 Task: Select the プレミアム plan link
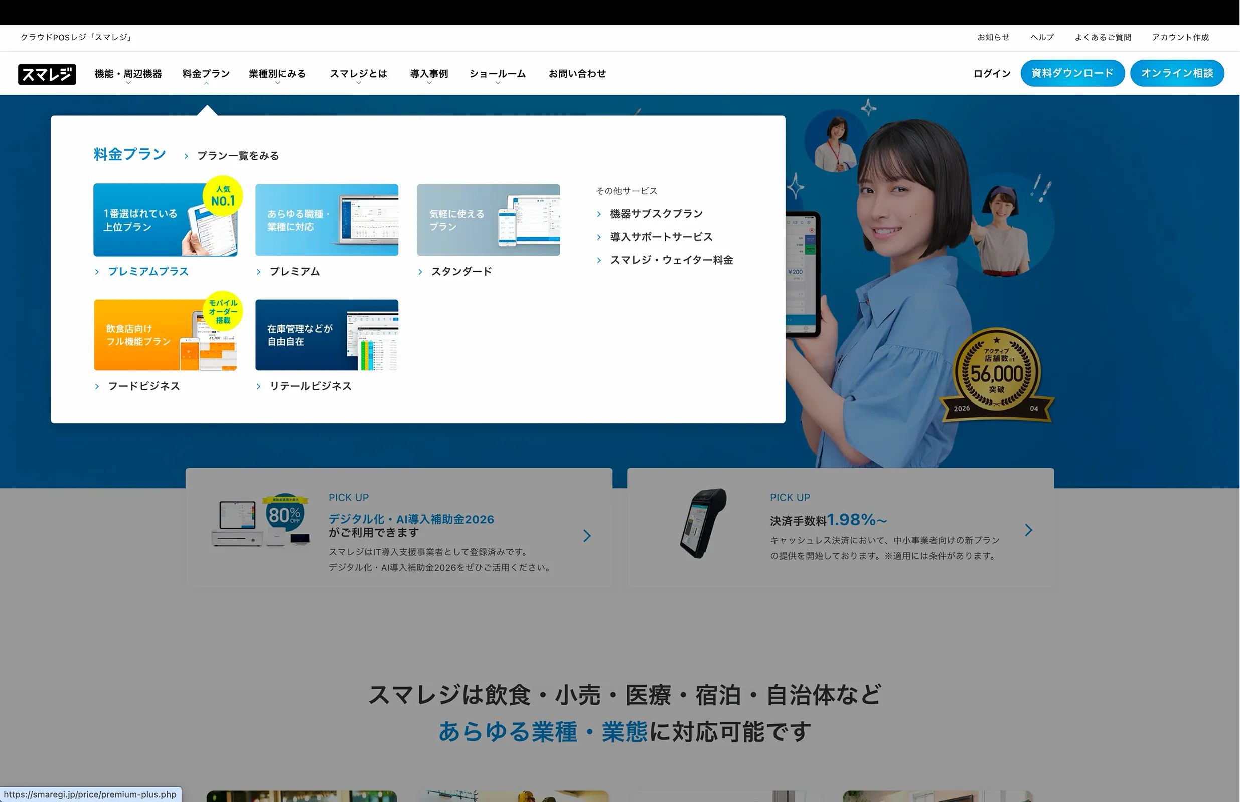point(294,272)
